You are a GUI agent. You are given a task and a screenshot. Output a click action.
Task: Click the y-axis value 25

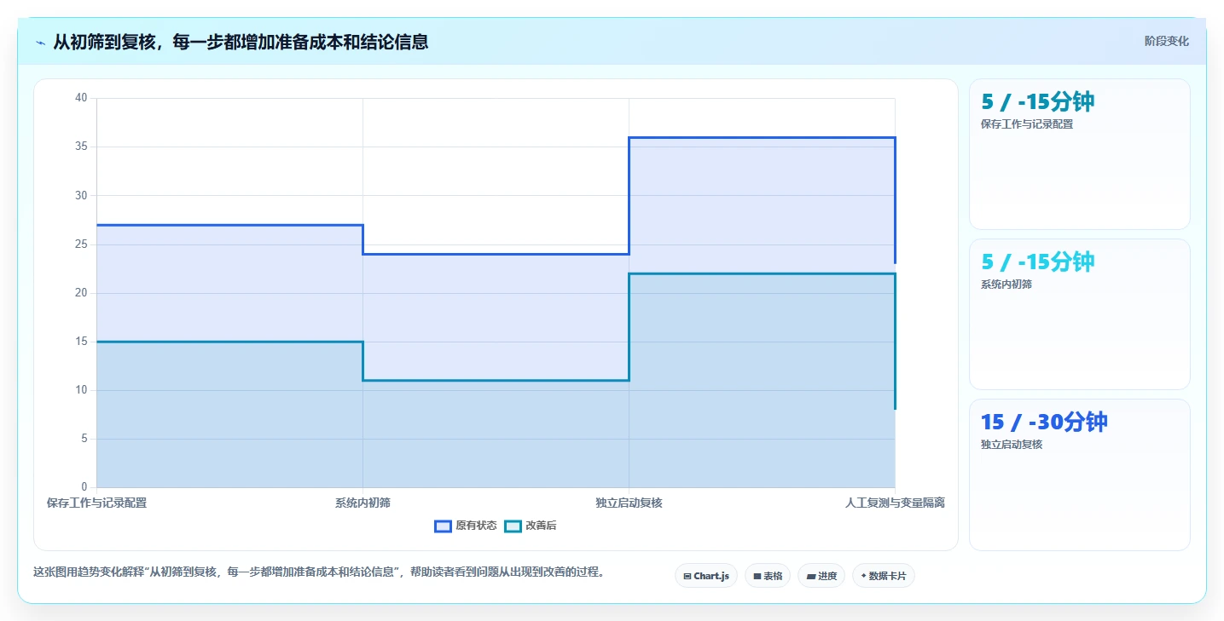coord(82,244)
